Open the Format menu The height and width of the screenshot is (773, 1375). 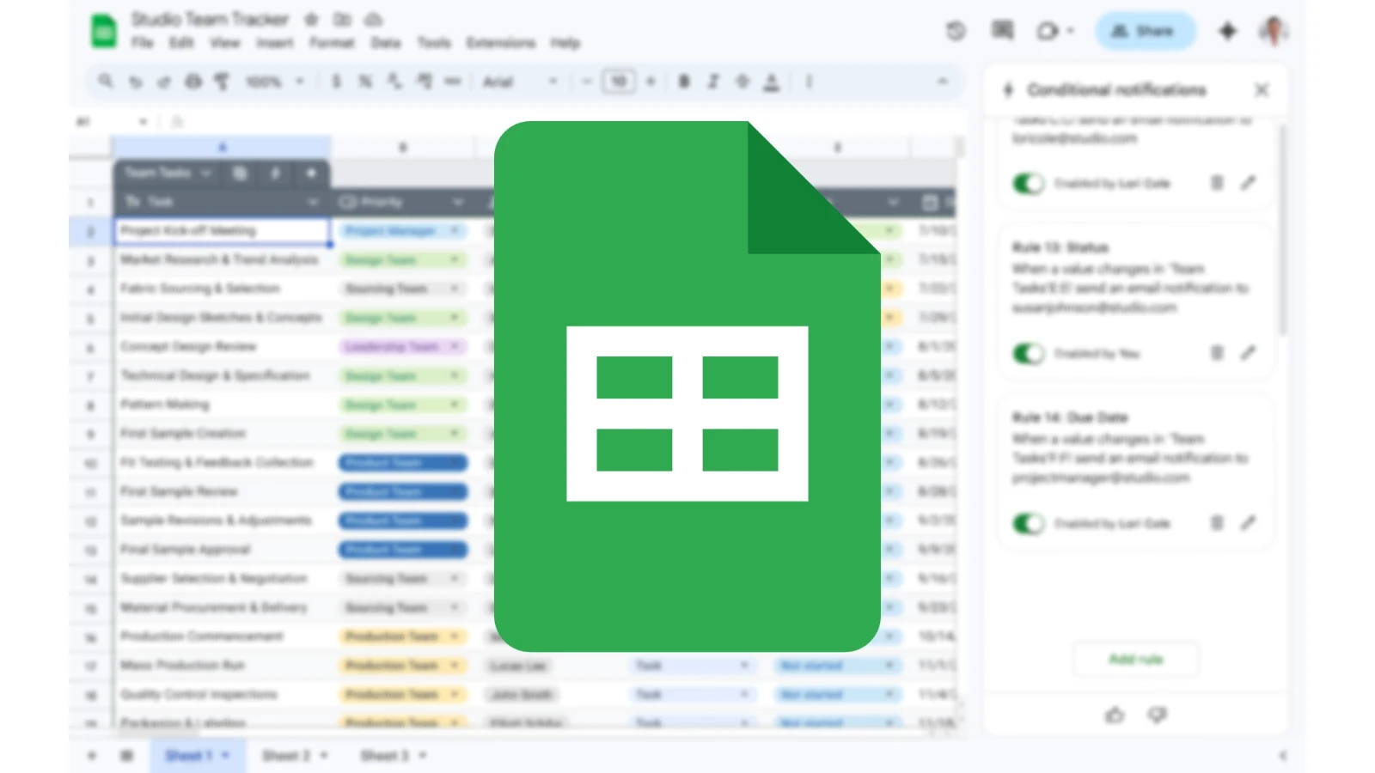(332, 43)
